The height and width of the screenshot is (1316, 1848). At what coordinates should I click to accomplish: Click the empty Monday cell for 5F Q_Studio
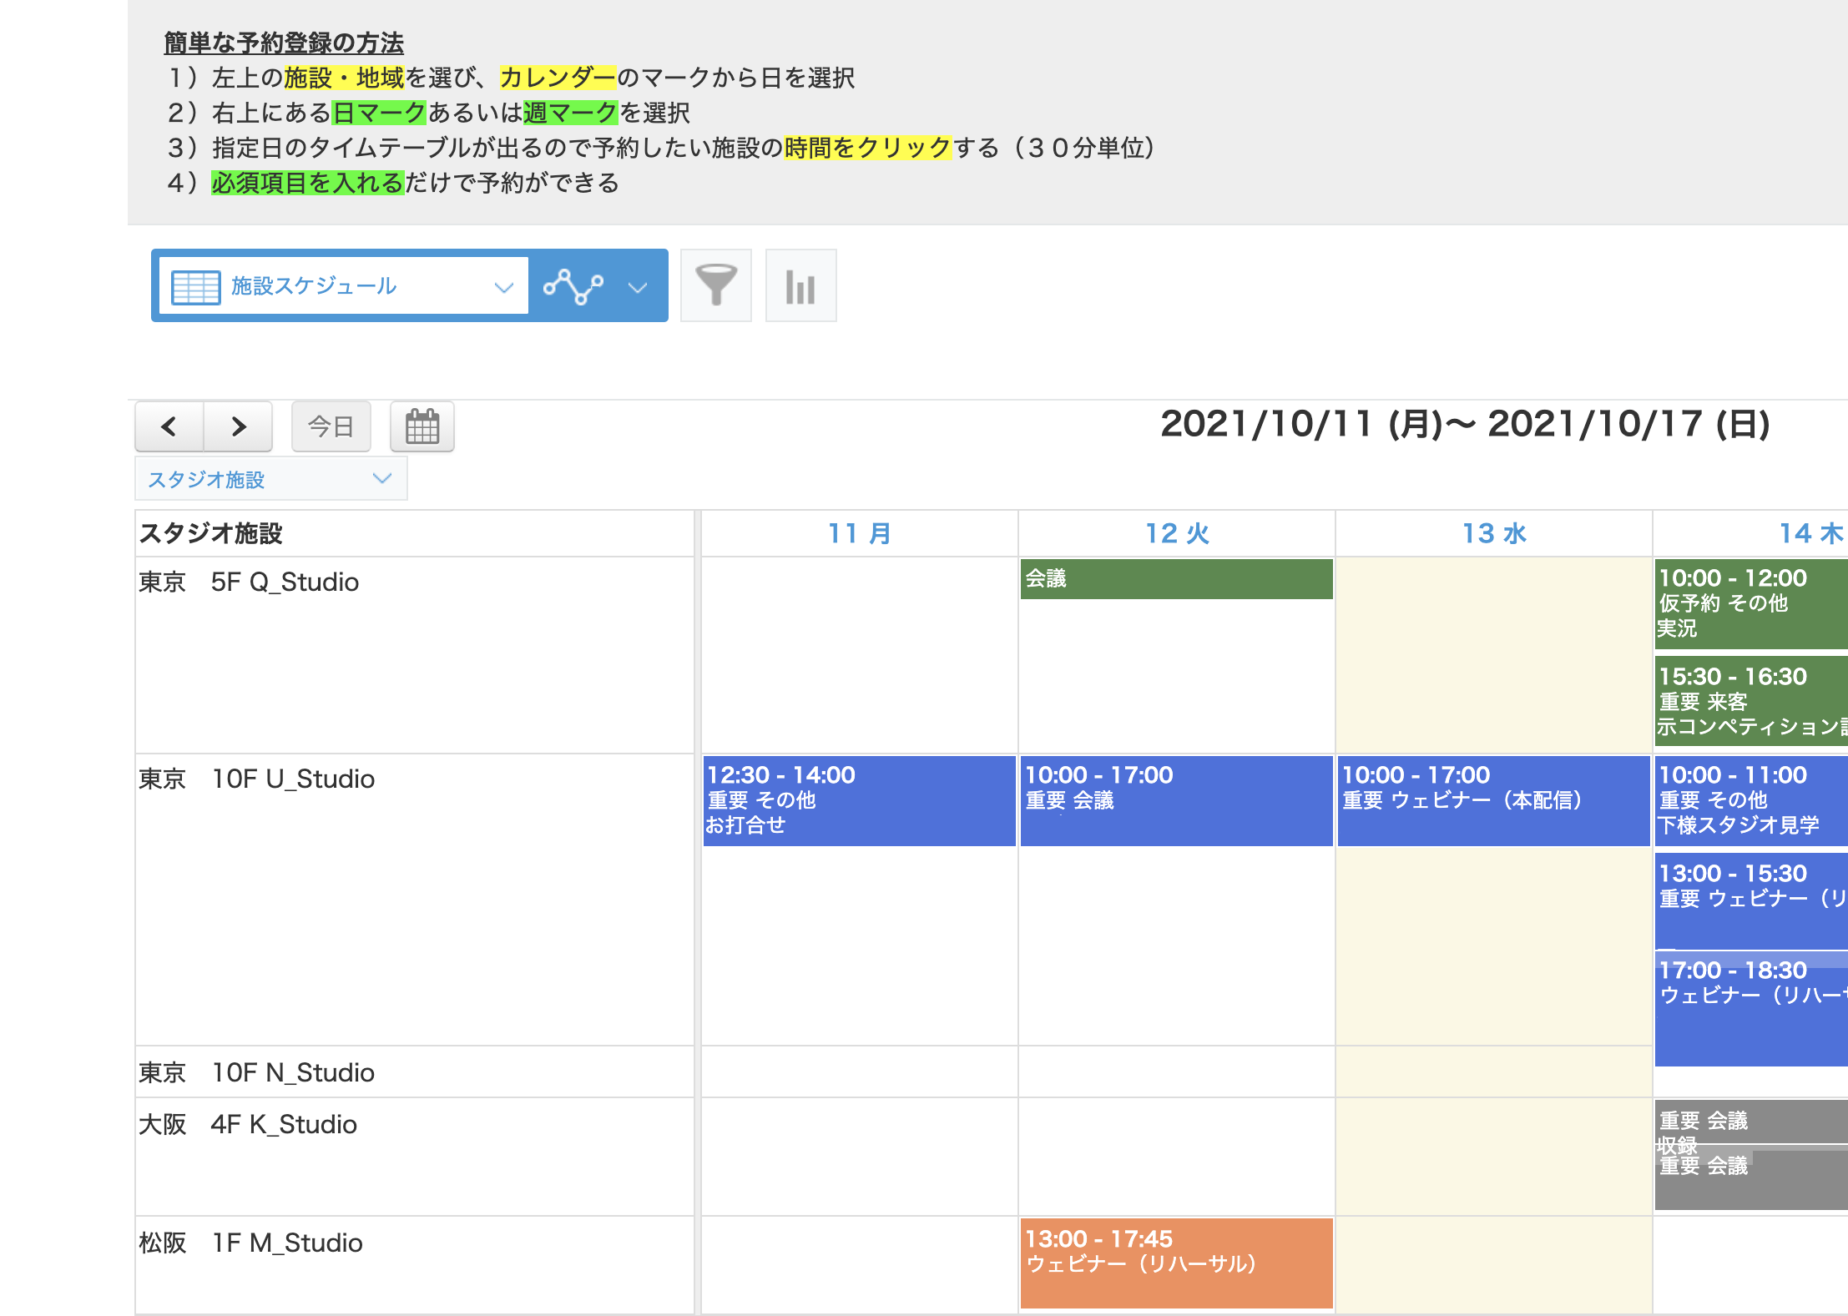(x=860, y=655)
